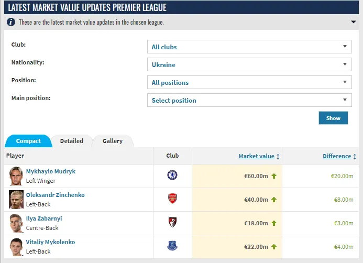Click Oleksandr Zinchenko's portrait thumbnail
Viewport: 363px width, 263px height.
click(x=16, y=200)
